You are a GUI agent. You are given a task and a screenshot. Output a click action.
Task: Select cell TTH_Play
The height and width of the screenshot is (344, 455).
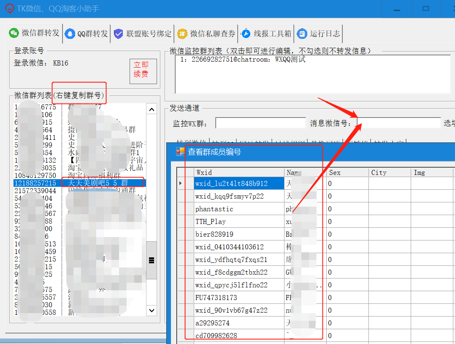[239, 222]
